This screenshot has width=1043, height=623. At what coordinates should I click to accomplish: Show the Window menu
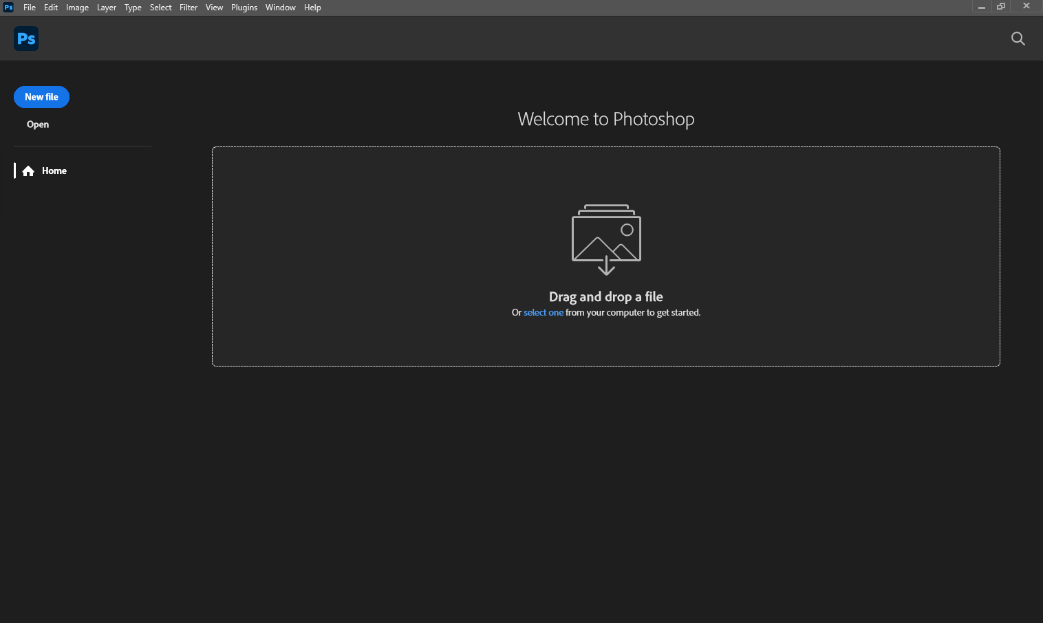(x=280, y=8)
